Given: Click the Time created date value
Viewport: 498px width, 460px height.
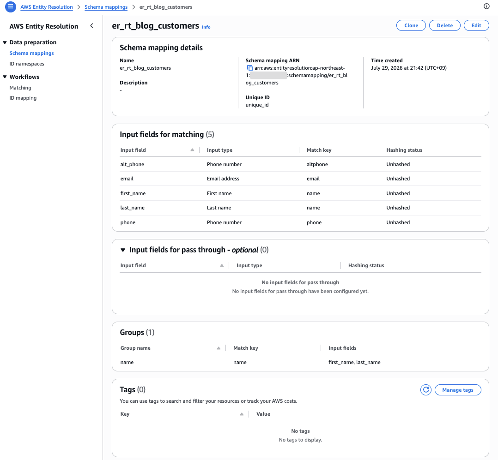Looking at the screenshot, I should click(x=408, y=68).
